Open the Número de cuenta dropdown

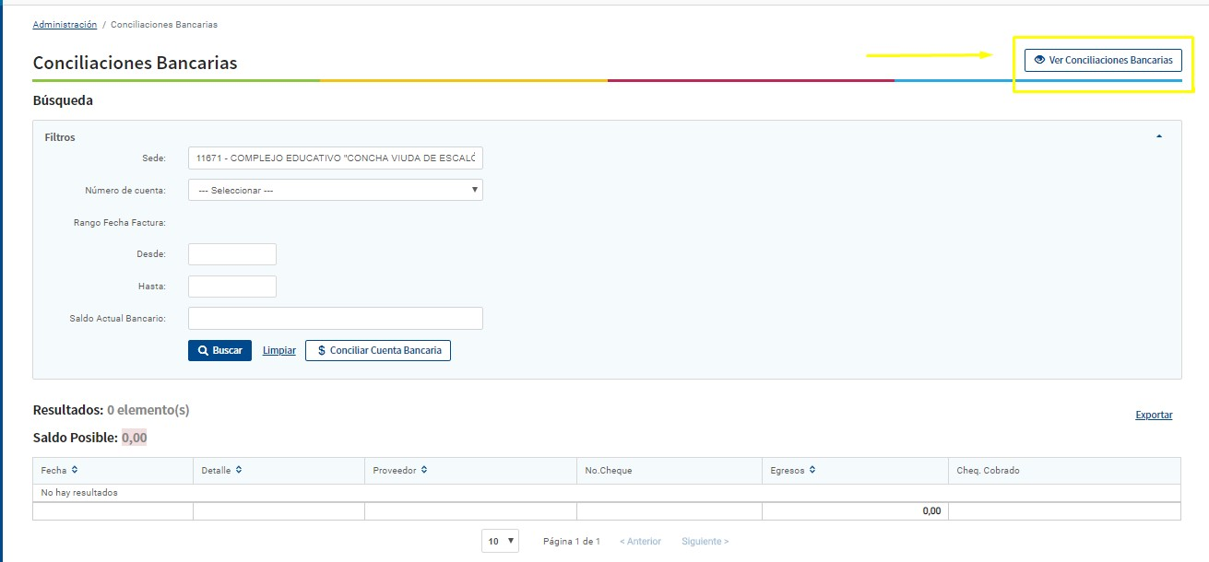[335, 190]
